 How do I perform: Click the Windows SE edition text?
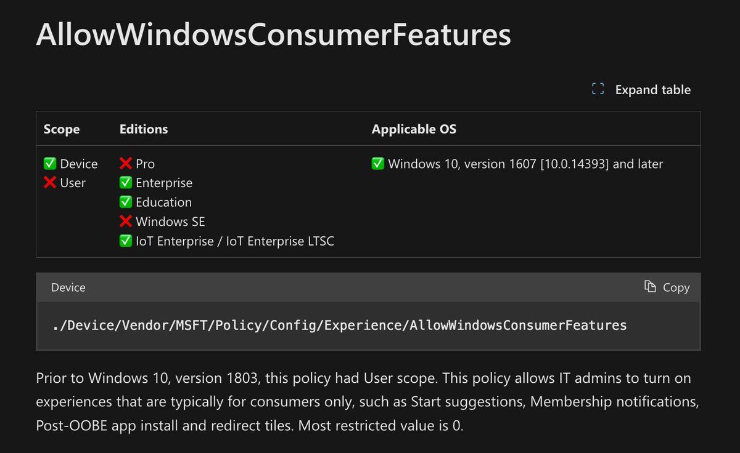(x=170, y=222)
